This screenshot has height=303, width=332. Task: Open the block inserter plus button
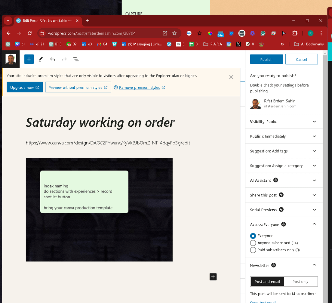pyautogui.click(x=29, y=59)
